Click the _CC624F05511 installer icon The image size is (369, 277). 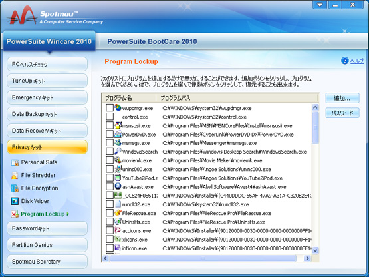pos(118,195)
